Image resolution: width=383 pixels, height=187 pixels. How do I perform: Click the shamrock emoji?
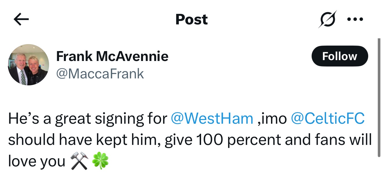coord(100,161)
